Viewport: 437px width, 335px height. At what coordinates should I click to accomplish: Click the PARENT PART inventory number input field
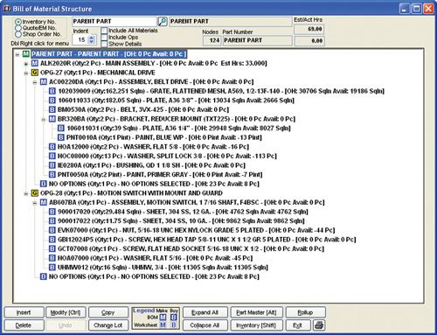point(114,21)
